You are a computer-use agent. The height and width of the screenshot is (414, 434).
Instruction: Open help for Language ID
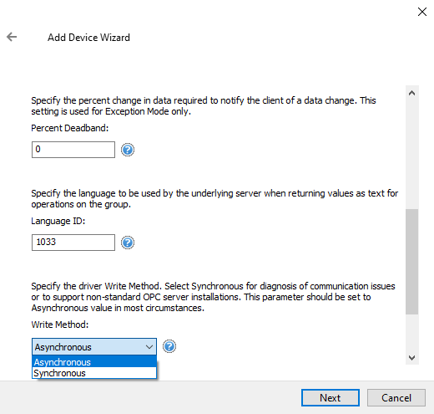pyautogui.click(x=128, y=243)
